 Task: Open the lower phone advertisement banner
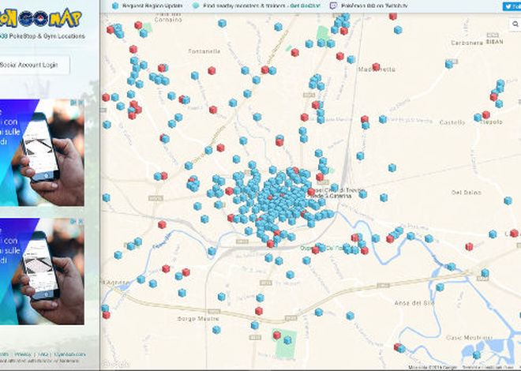tap(42, 271)
